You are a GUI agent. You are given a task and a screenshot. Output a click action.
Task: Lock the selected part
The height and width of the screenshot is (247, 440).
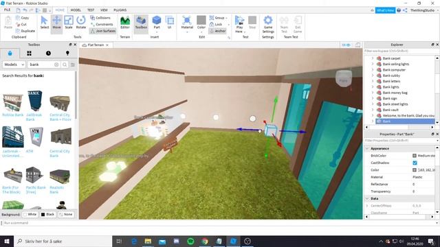coord(216,25)
